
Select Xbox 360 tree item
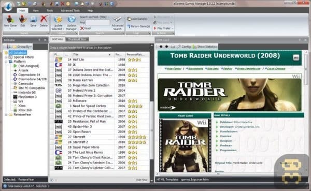coord(25,110)
